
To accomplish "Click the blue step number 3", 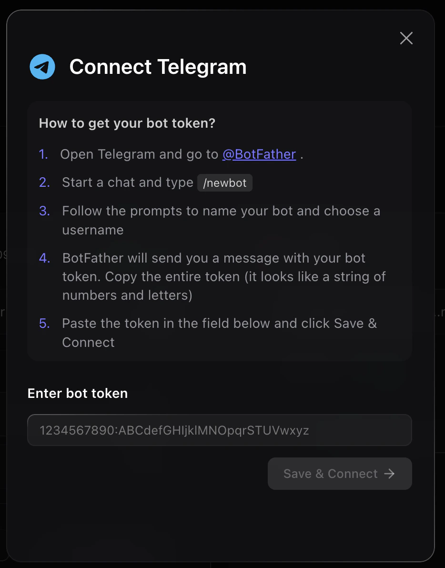I will point(43,211).
